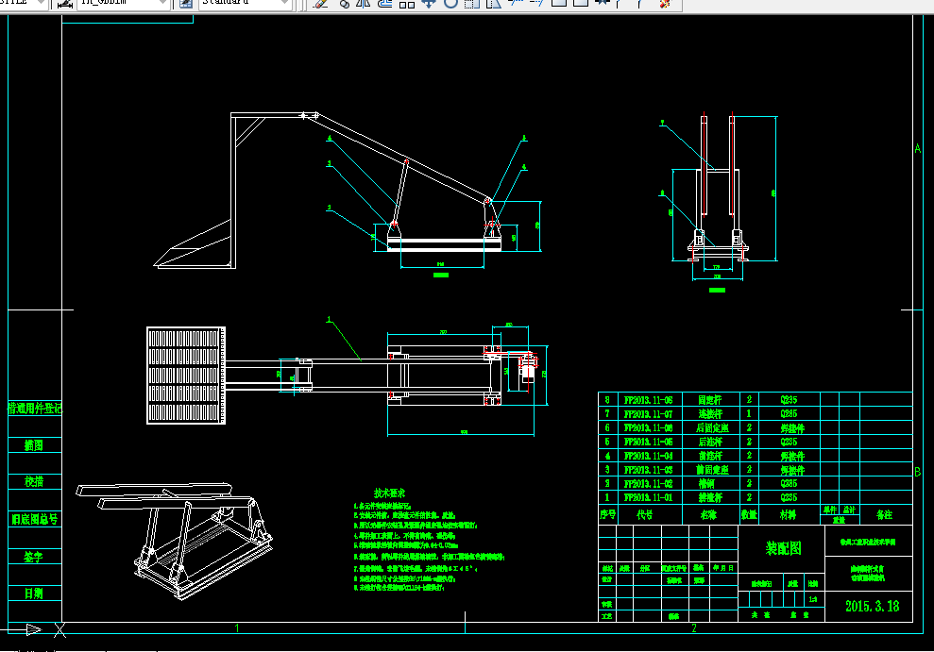The width and height of the screenshot is (934, 652).
Task: Select the Mirror tool
Action: pos(363,3)
